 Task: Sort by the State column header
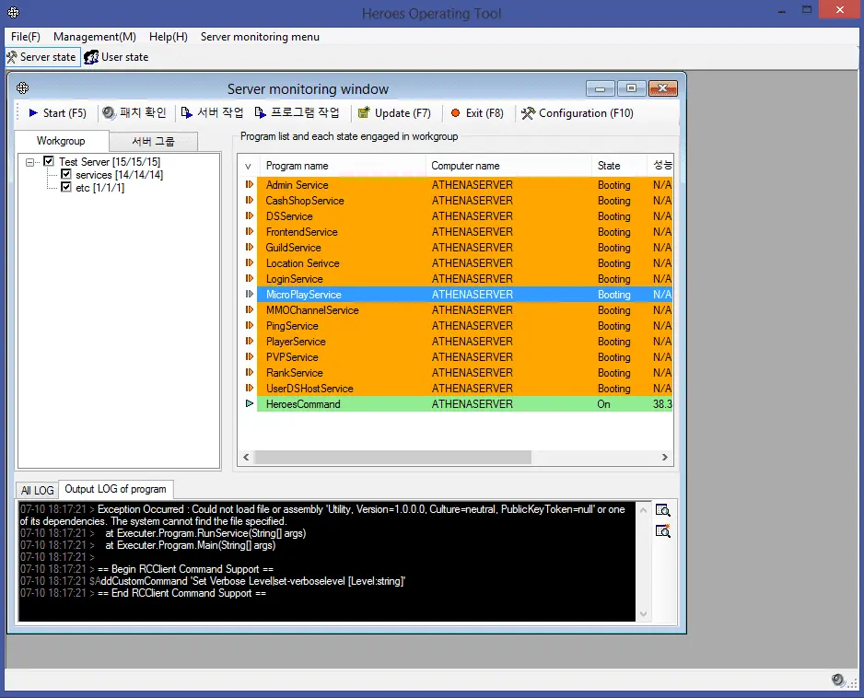pos(619,166)
